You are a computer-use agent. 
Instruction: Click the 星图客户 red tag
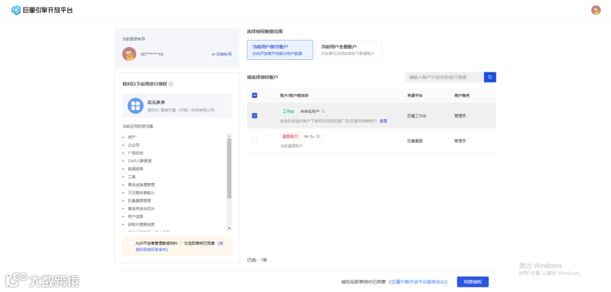tap(290, 137)
